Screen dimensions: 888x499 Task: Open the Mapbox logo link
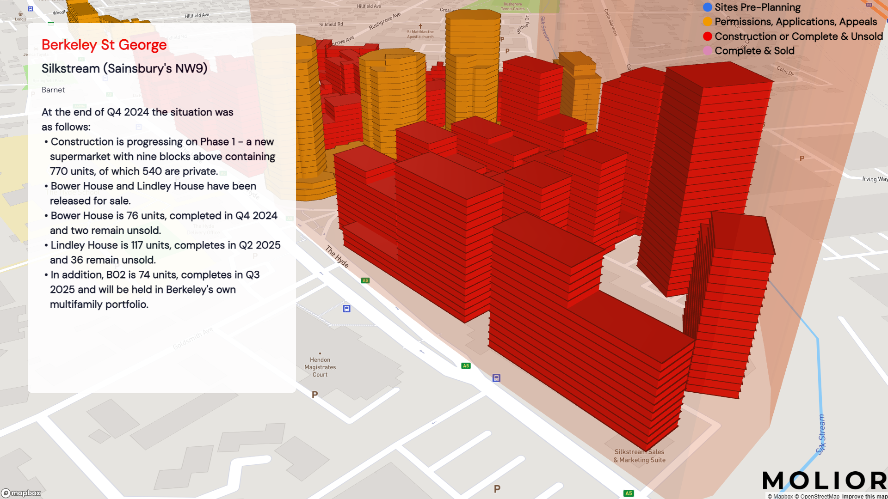(x=21, y=493)
